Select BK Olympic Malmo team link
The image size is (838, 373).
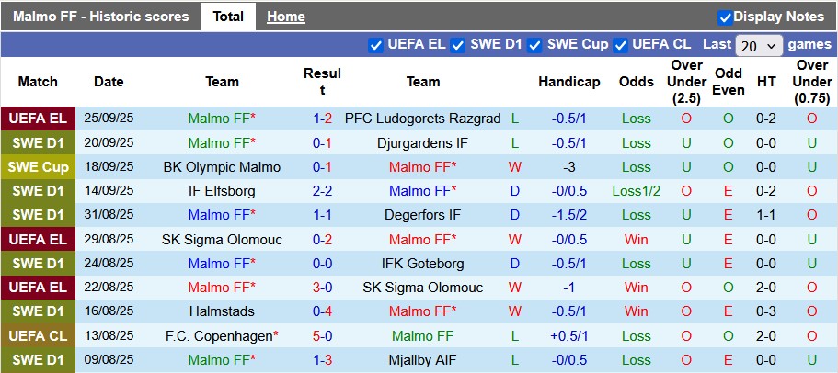222,167
